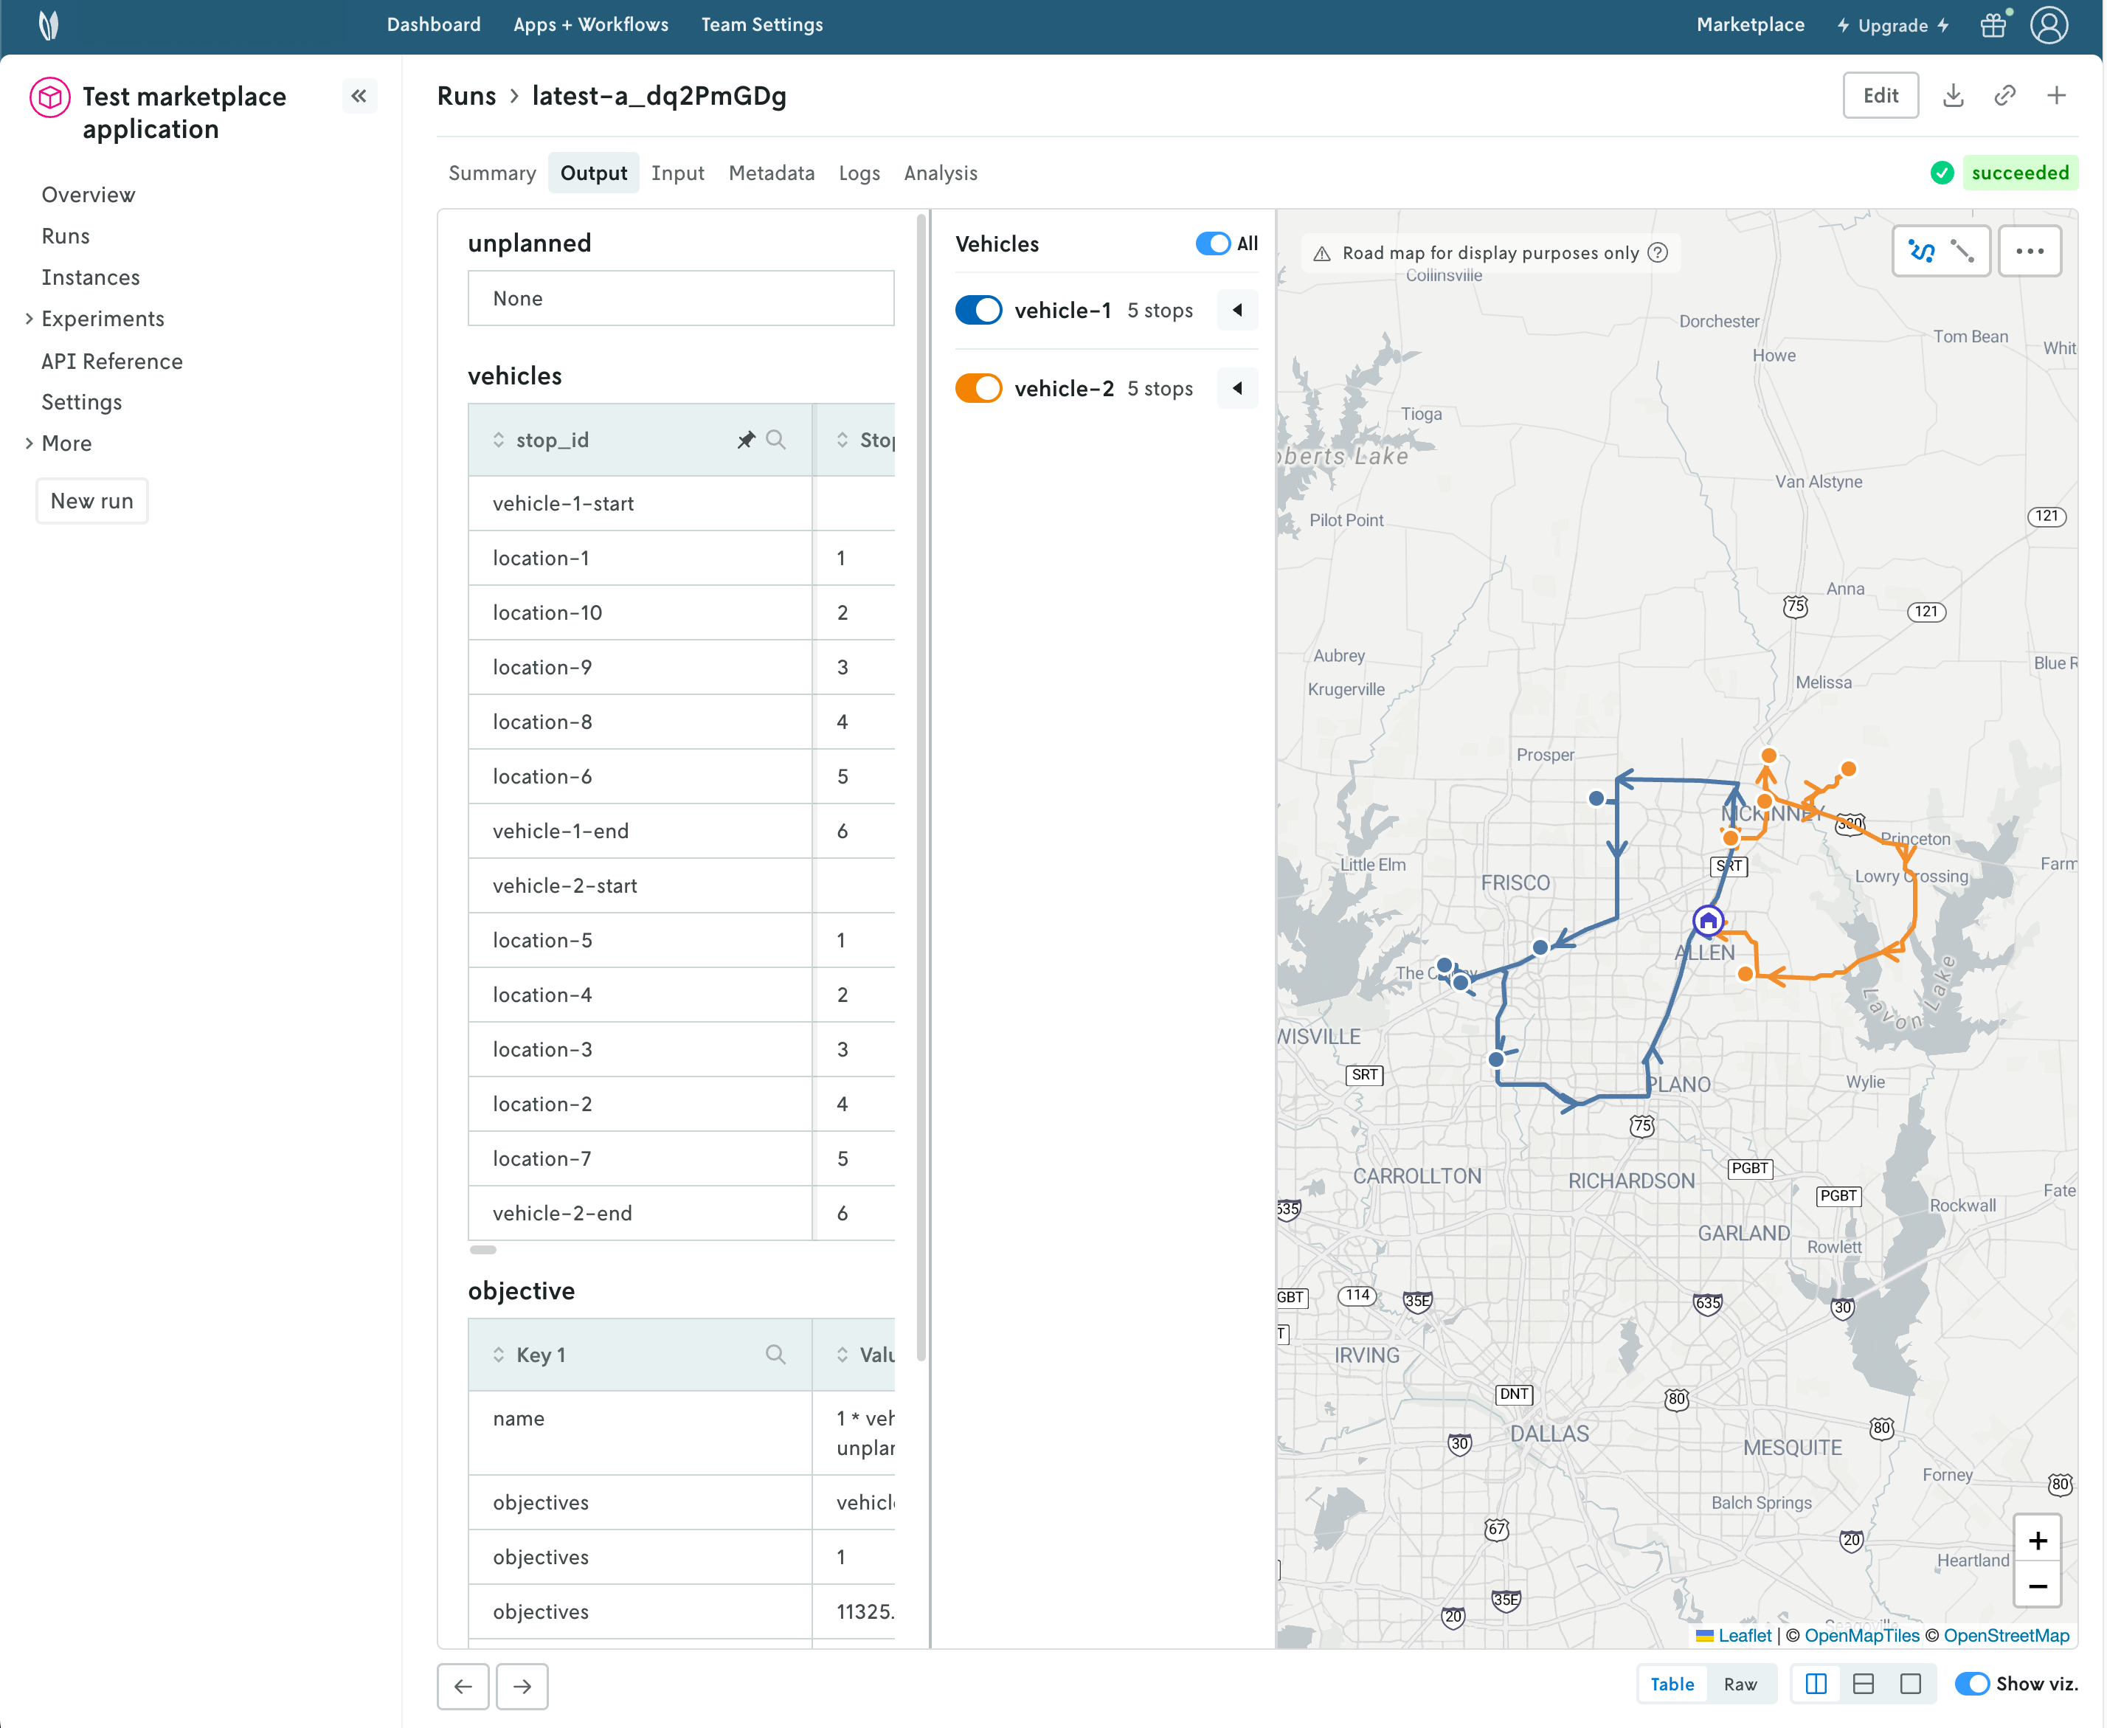The image size is (2107, 1728).
Task: Disable the Show viz. switch
Action: 1972,1684
